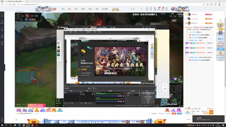
Task: Open Douyu followed heart icon in header
Action: click(x=151, y=9)
